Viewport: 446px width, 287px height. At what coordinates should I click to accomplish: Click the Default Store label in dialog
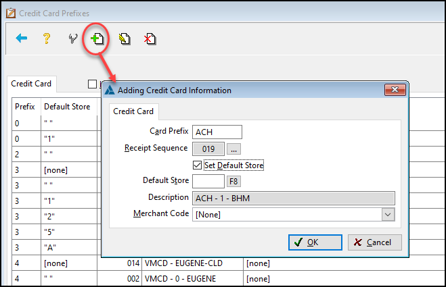(166, 180)
